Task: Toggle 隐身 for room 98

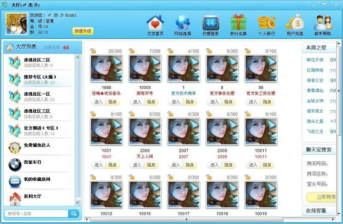Action: pos(267,102)
